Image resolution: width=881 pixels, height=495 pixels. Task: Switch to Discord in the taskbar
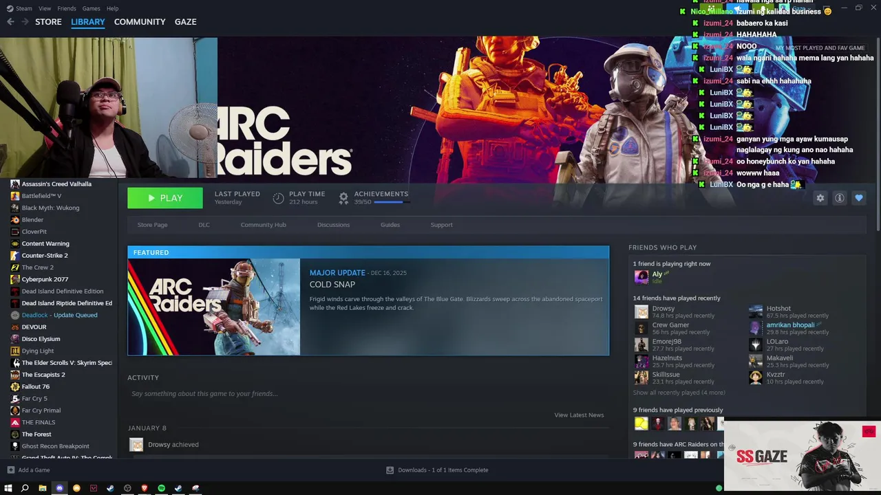tap(60, 488)
